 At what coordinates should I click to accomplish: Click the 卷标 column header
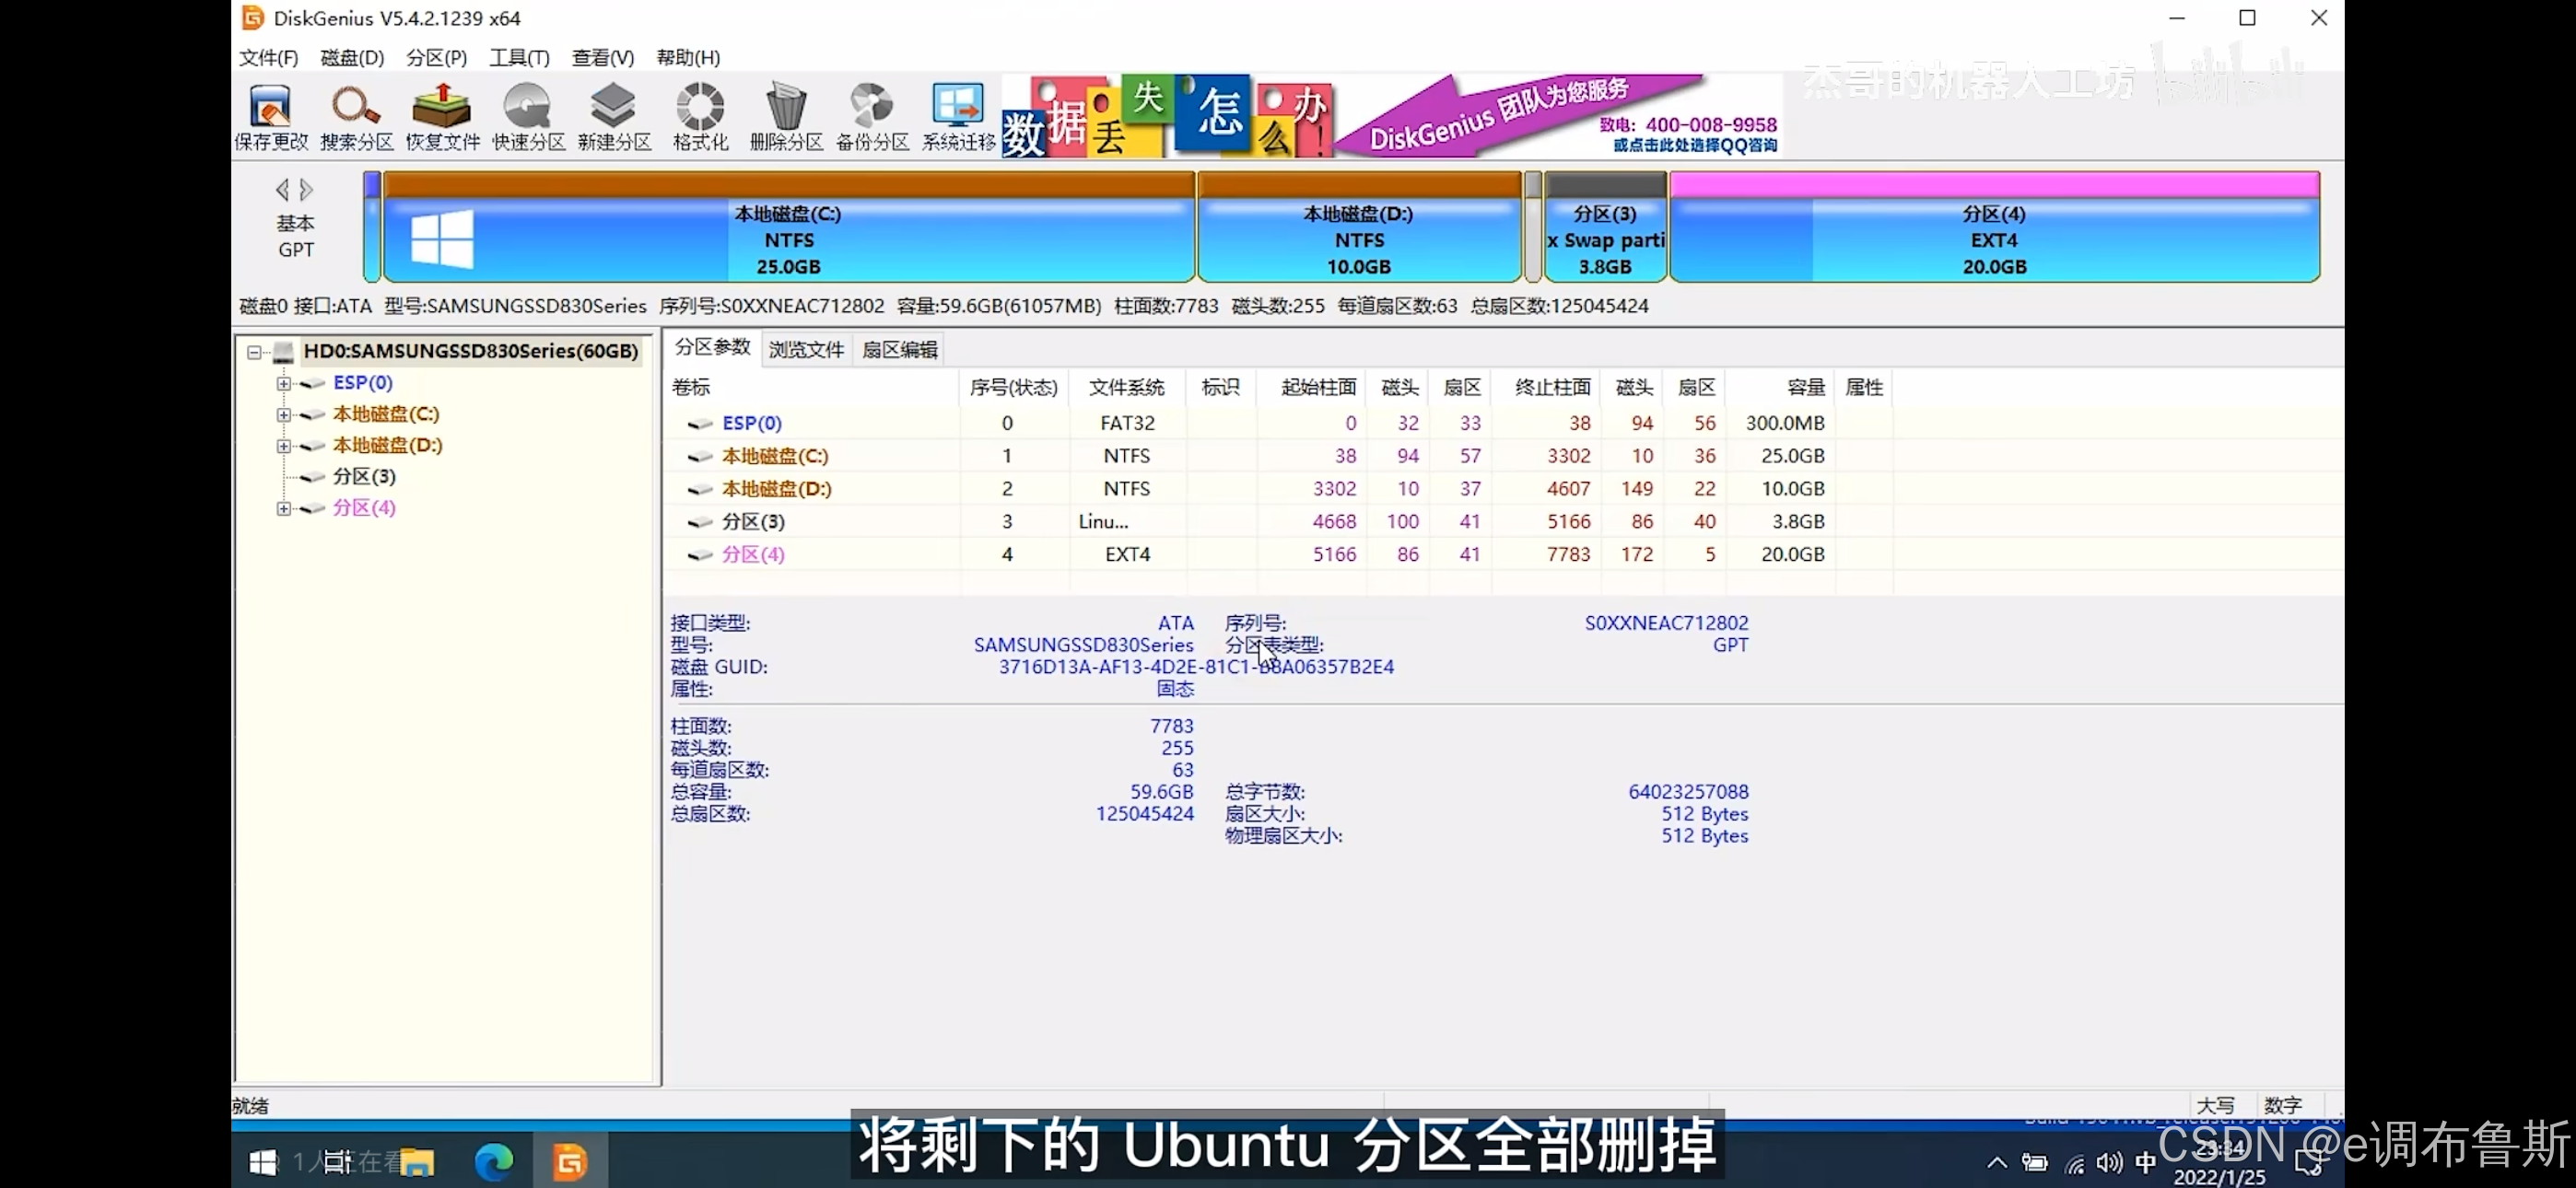coord(811,387)
